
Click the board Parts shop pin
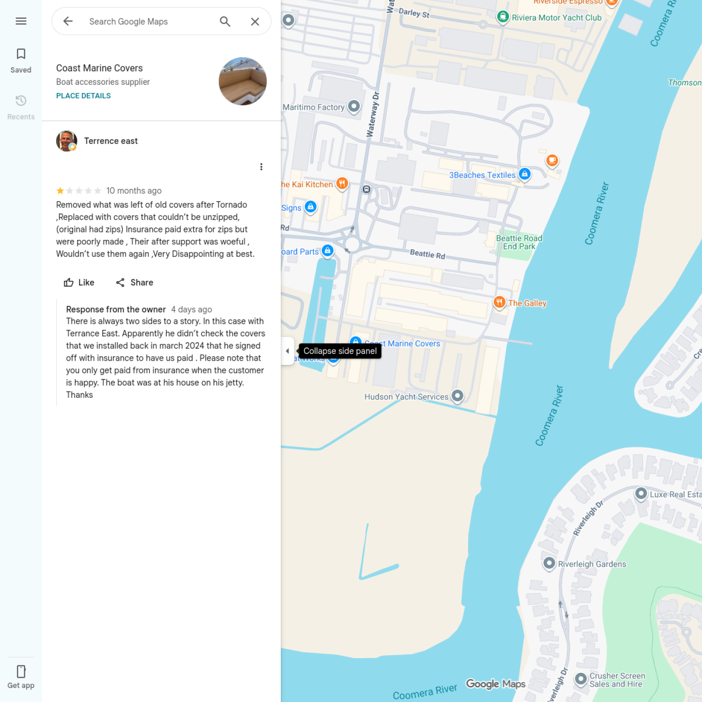tap(328, 251)
